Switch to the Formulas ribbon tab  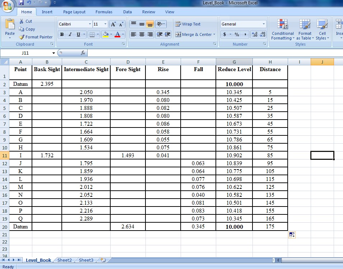pyautogui.click(x=104, y=12)
